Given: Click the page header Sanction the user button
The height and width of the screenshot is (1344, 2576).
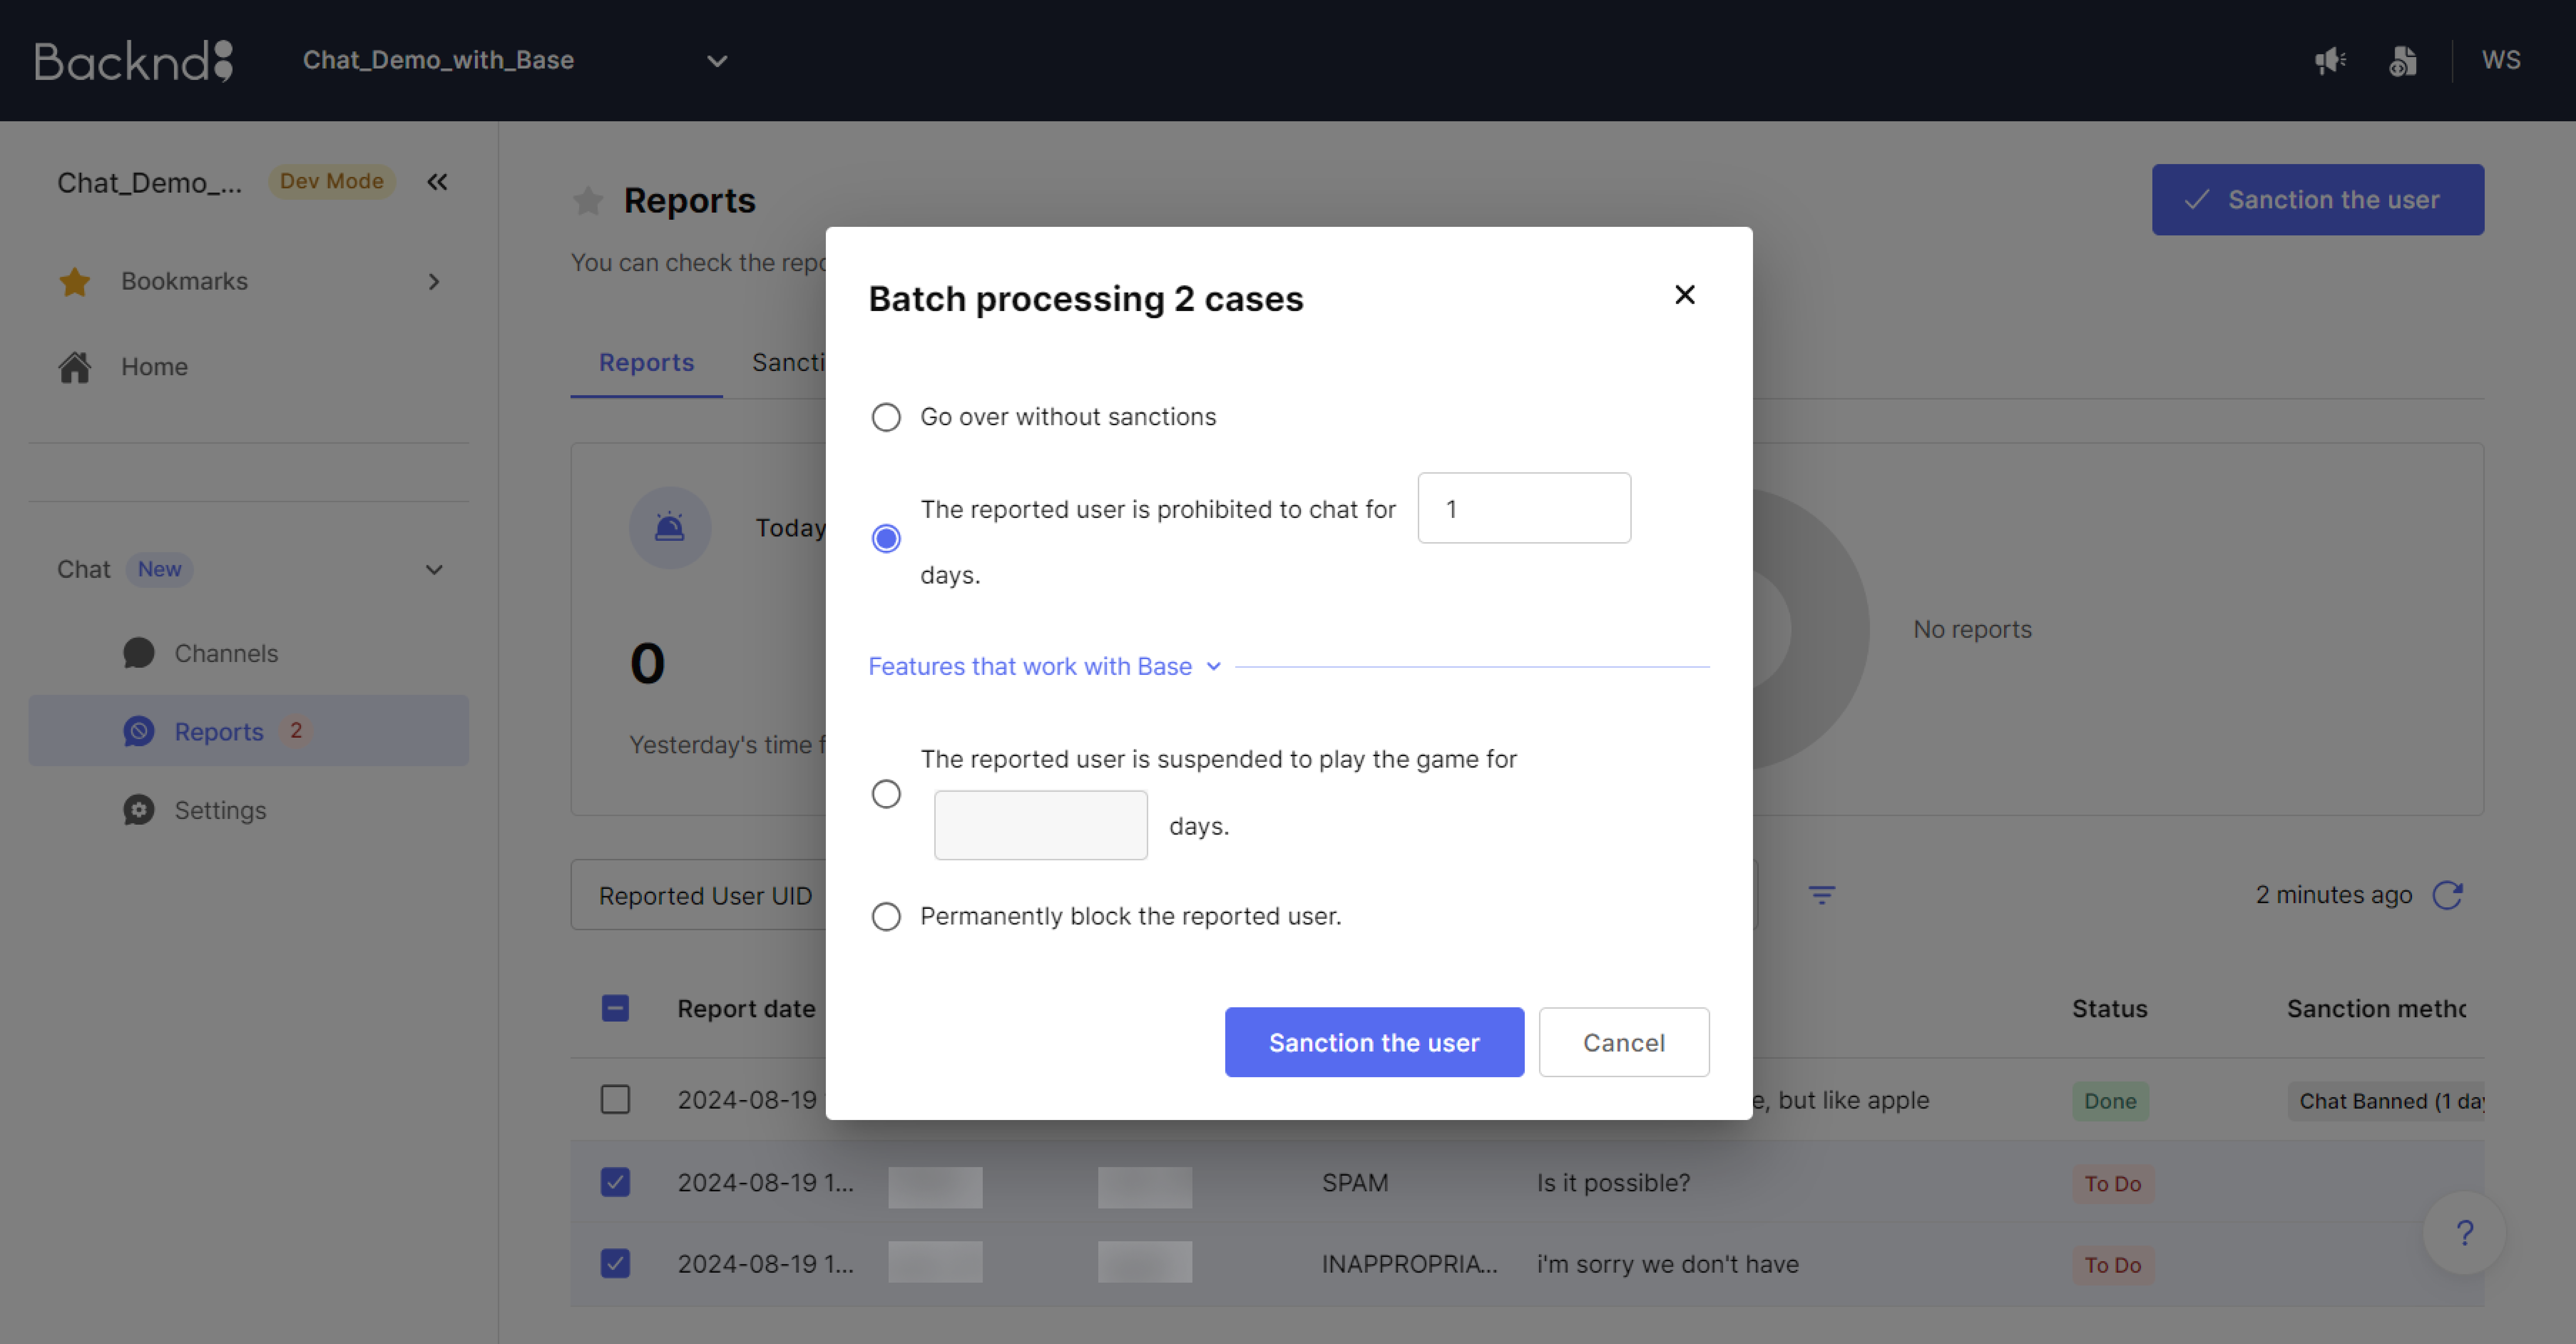Looking at the screenshot, I should click(2317, 200).
